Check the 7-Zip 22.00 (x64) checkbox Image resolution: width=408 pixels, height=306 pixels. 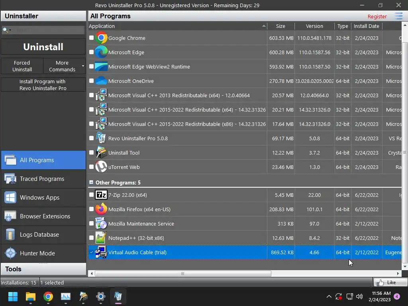coord(91,194)
